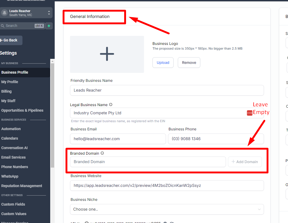Open My Staff settings

pyautogui.click(x=8, y=101)
